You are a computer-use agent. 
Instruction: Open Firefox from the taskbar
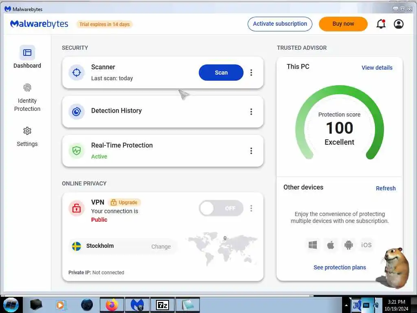[x=112, y=305]
